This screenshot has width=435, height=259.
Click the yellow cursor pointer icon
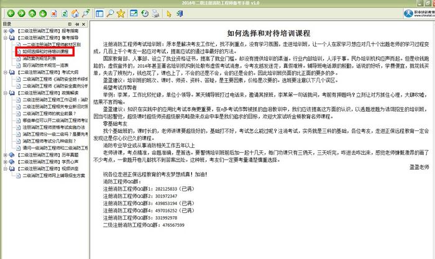[x=169, y=13]
